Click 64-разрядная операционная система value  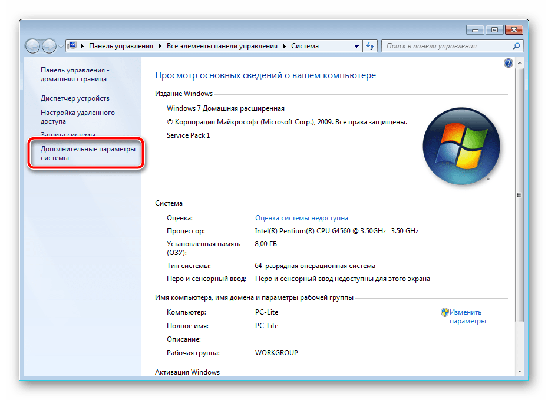click(315, 266)
